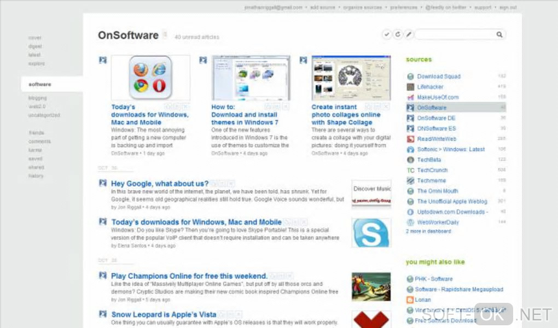Select the blogging category
Image resolution: width=558 pixels, height=328 pixels.
click(x=37, y=98)
